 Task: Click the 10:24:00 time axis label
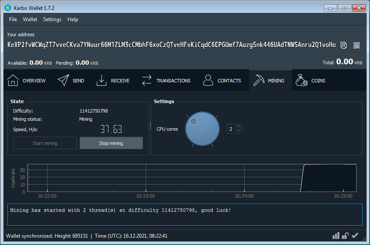[244, 196]
